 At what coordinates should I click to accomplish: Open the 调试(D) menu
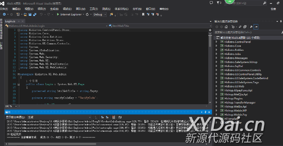coord(67,9)
